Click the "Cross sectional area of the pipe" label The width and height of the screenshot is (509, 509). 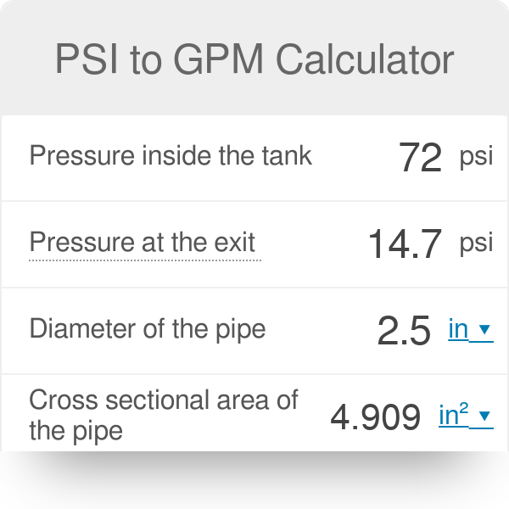click(x=163, y=415)
